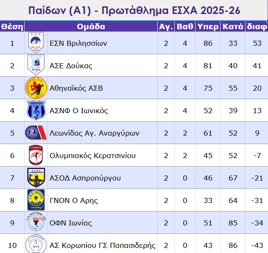Screen dimensions: 268x253
Task: Click the Παίδων (Α1) standings title
Action: (134, 9)
